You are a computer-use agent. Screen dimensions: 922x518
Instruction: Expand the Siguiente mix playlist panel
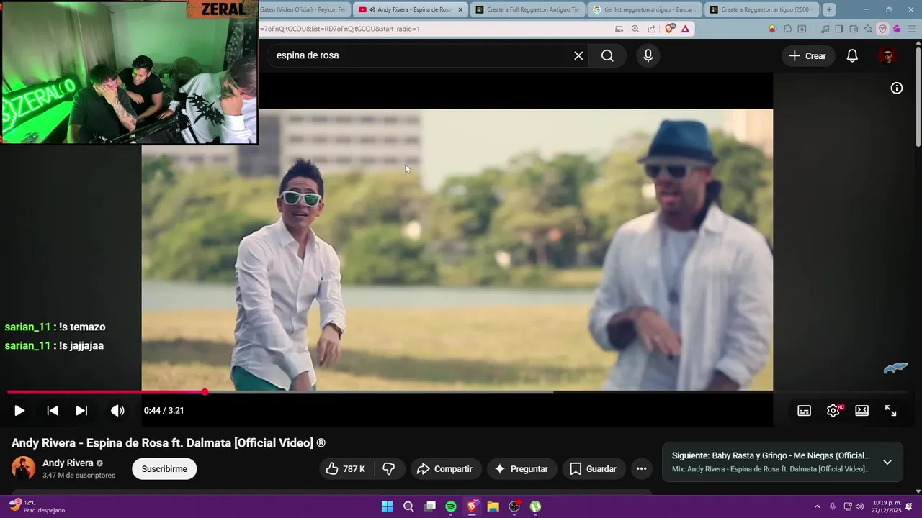point(887,462)
